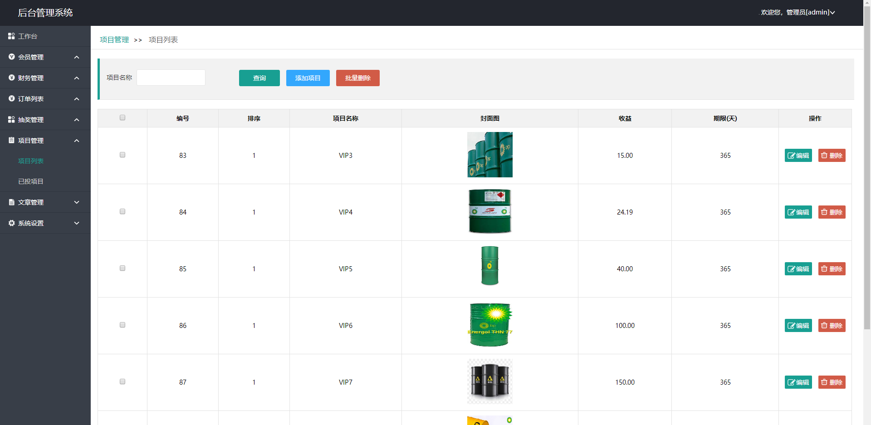Click trash icon for VIP7 row
This screenshot has height=425, width=871.
point(824,382)
